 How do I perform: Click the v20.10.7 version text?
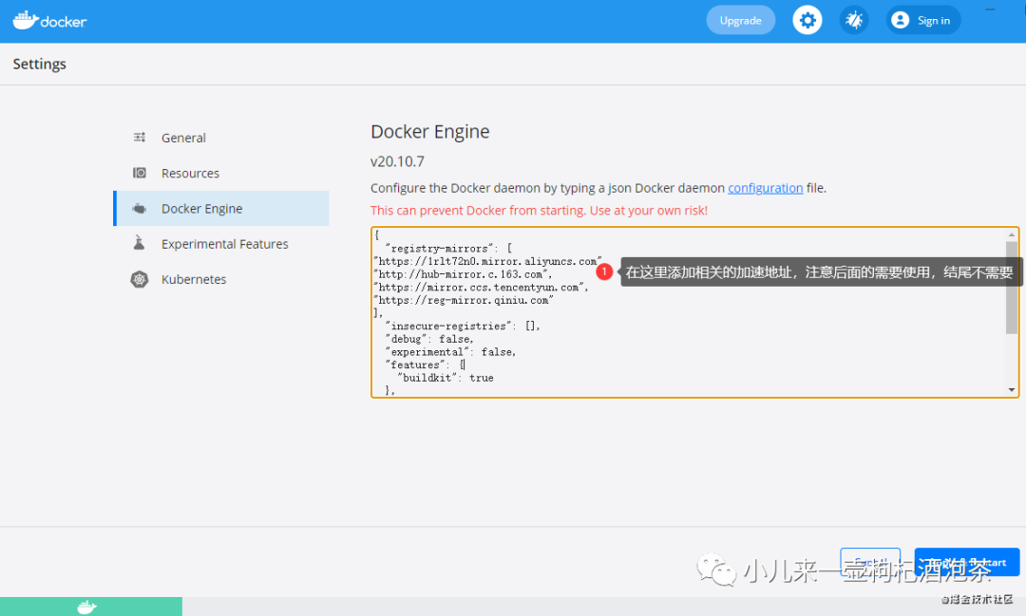(x=397, y=161)
